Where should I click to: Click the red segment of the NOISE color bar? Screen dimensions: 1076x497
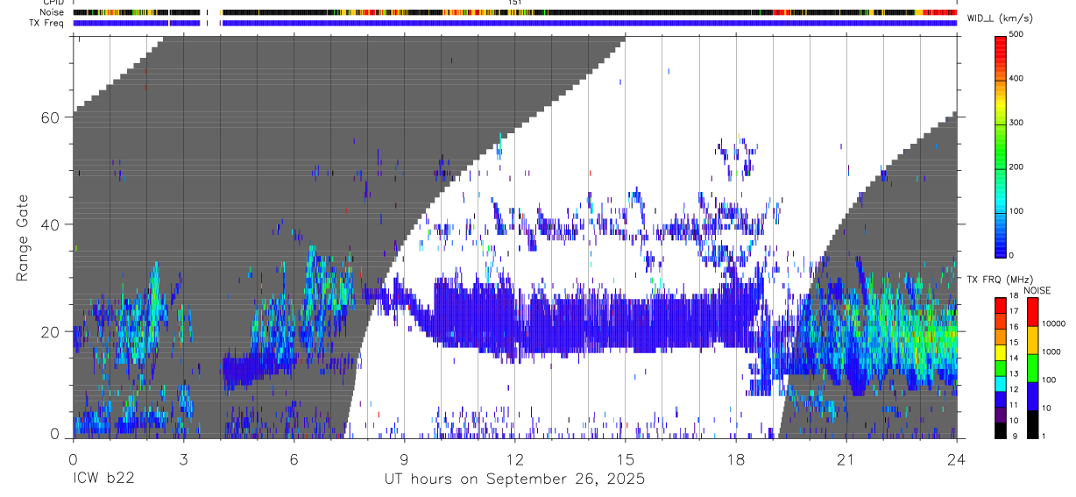[x=1032, y=310]
